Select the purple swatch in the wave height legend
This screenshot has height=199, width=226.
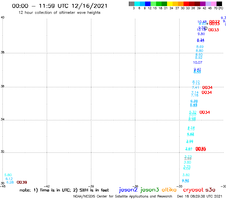pyautogui.click(x=203, y=4)
